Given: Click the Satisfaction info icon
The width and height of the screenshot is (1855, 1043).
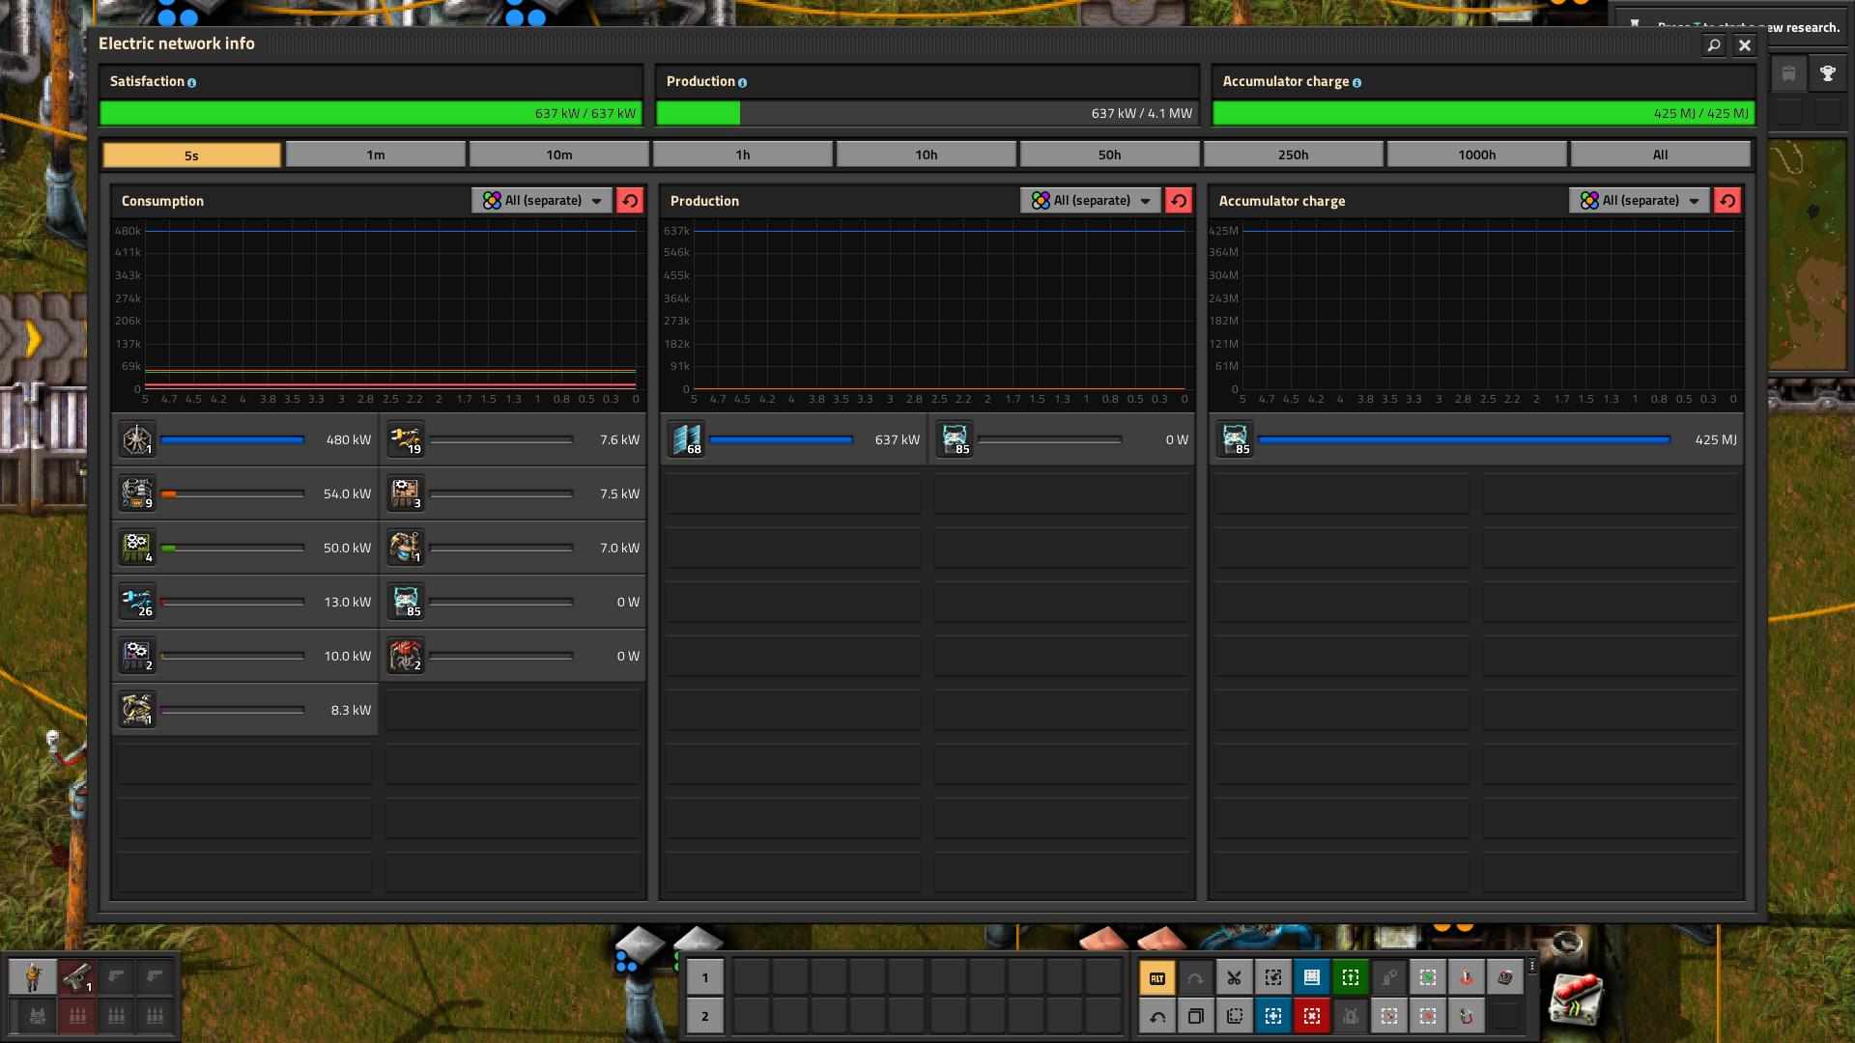Looking at the screenshot, I should coord(191,83).
